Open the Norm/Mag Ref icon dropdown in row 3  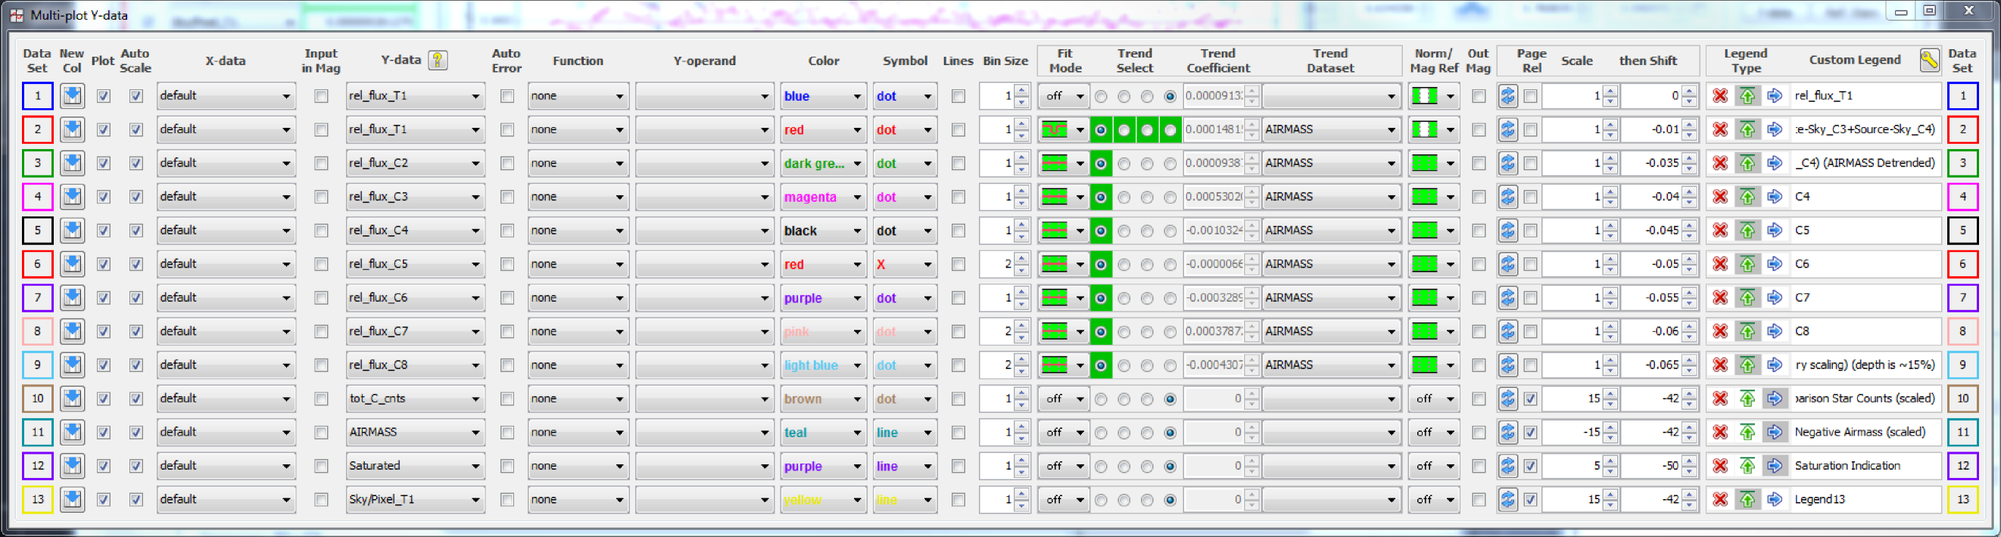coord(1433,163)
